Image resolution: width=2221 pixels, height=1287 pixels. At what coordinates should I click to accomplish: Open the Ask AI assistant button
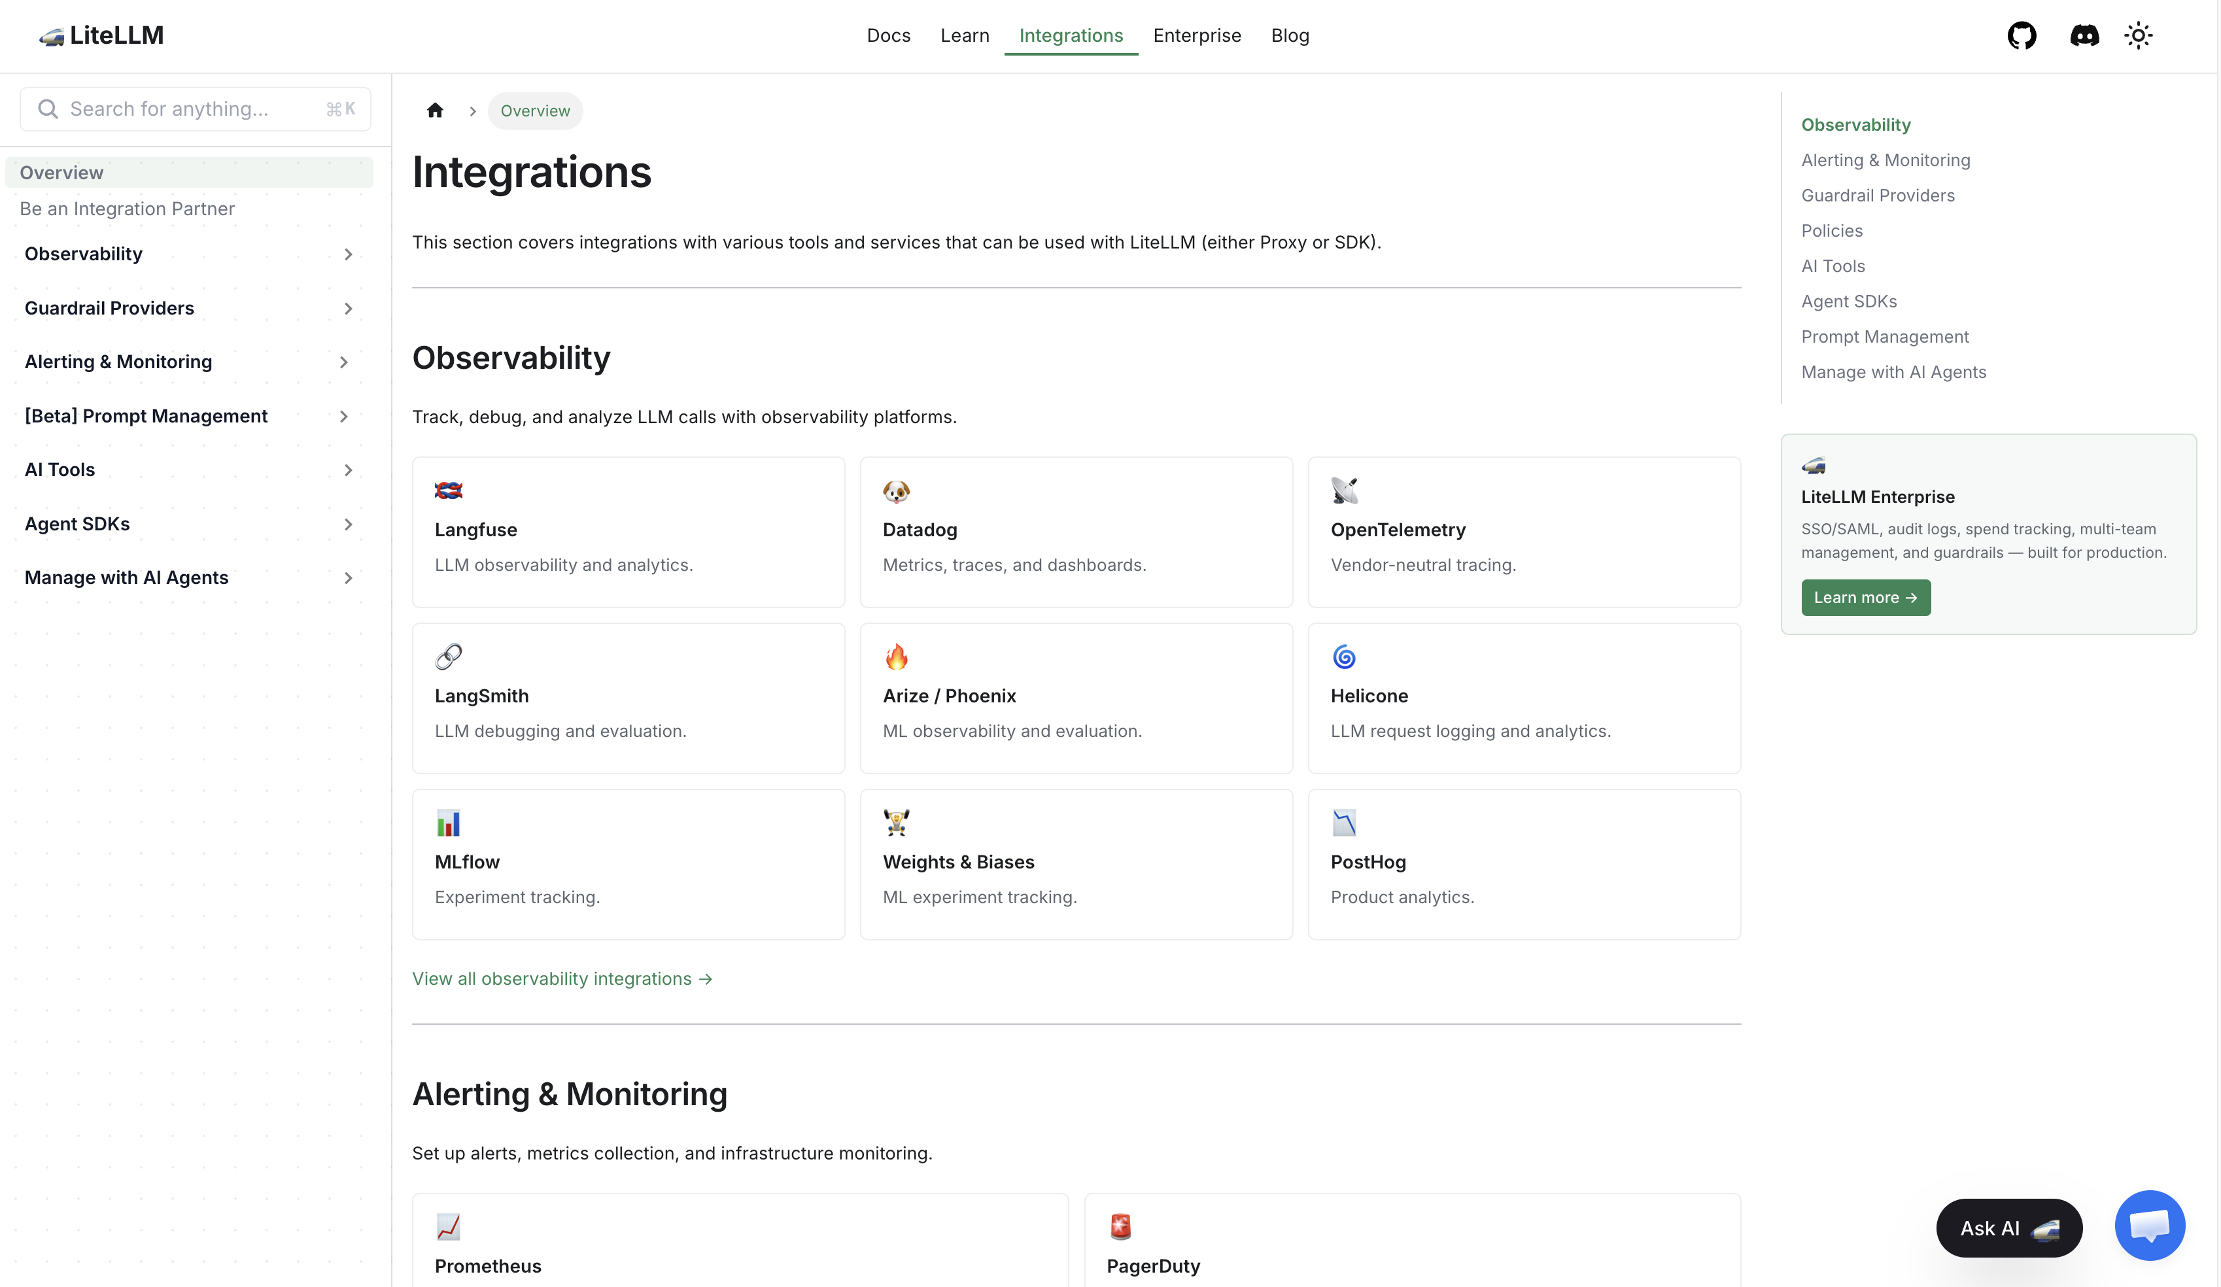pos(2008,1228)
